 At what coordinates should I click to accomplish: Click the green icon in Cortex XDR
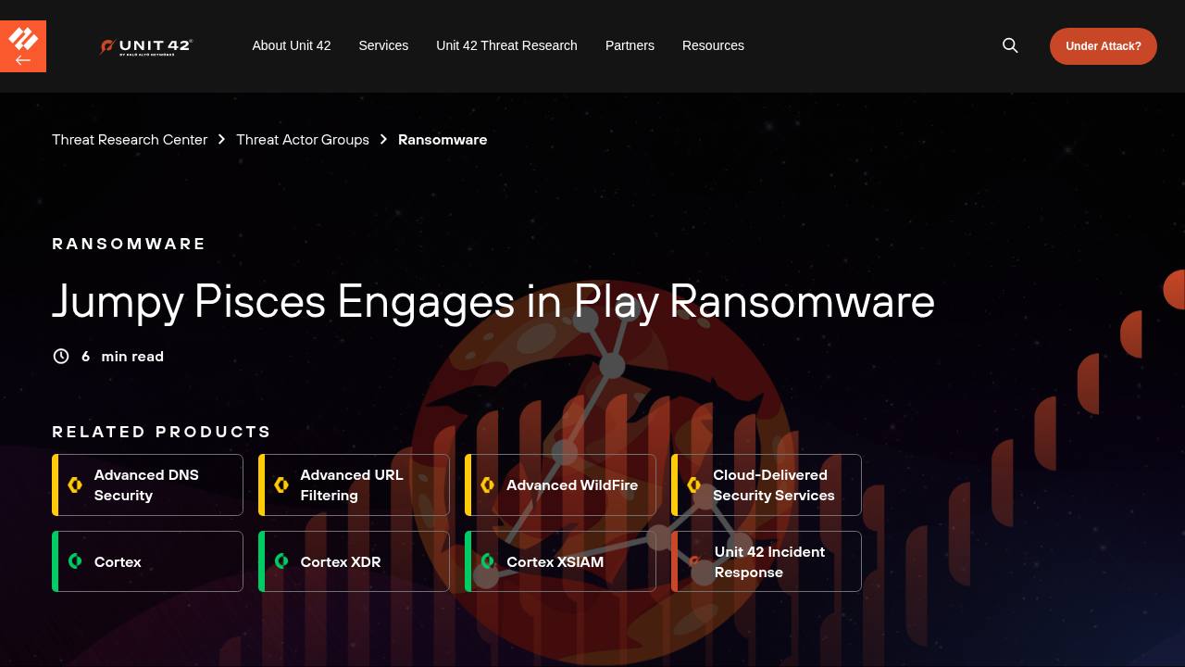point(281,561)
